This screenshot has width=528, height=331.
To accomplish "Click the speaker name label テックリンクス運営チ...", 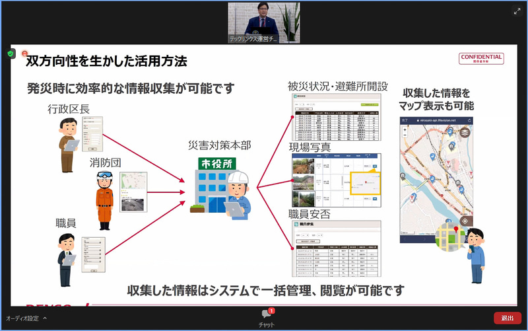I will click(x=253, y=39).
